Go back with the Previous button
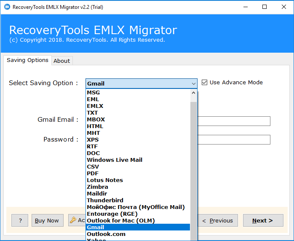This screenshot has height=241, width=294. click(218, 220)
